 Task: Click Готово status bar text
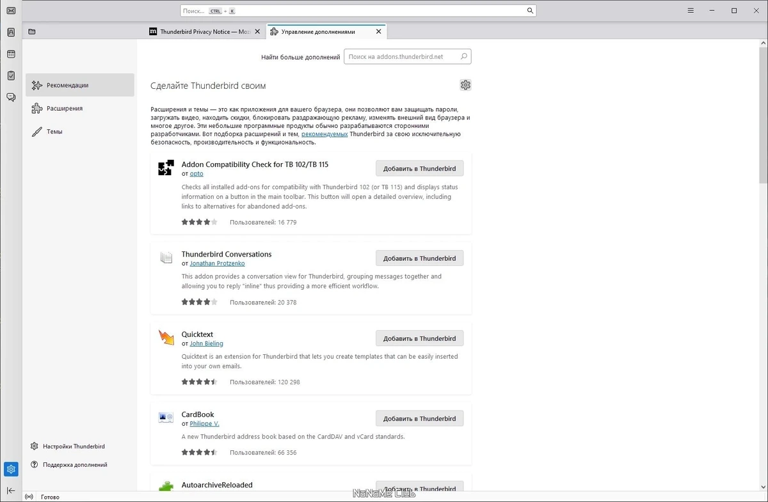pyautogui.click(x=50, y=497)
